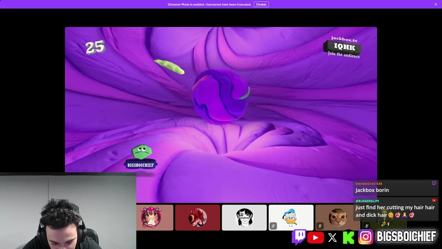The height and width of the screenshot is (249, 442).
Task: Click the green frowning player character
Action: (x=142, y=153)
